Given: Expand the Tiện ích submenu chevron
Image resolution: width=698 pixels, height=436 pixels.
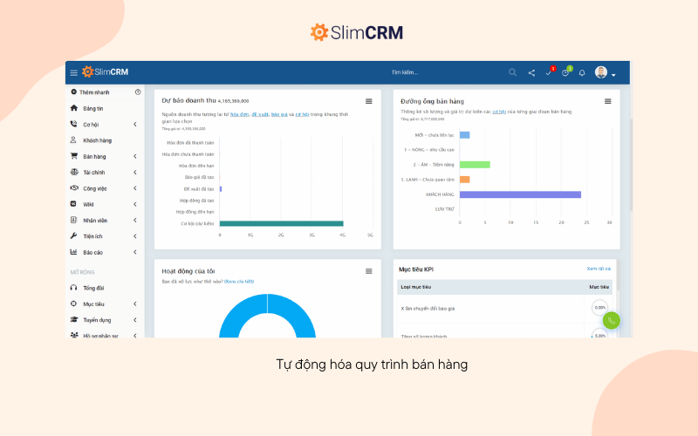Looking at the screenshot, I should click(135, 236).
